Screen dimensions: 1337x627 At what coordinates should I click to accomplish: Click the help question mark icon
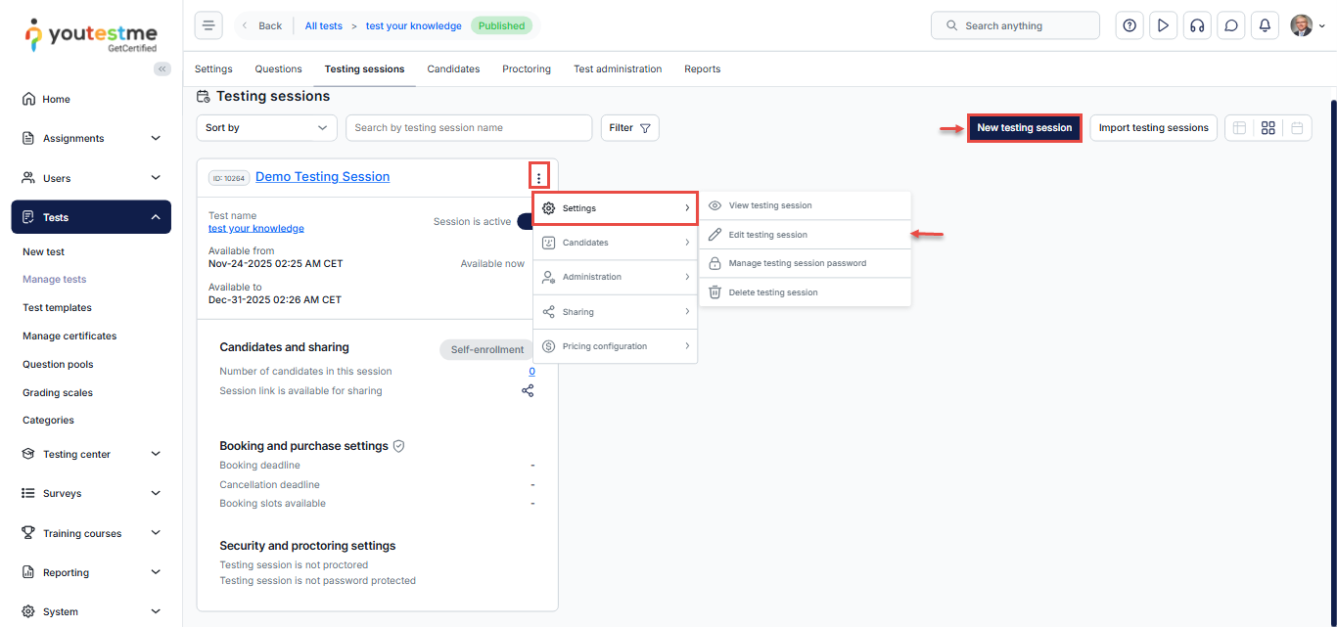click(1130, 25)
